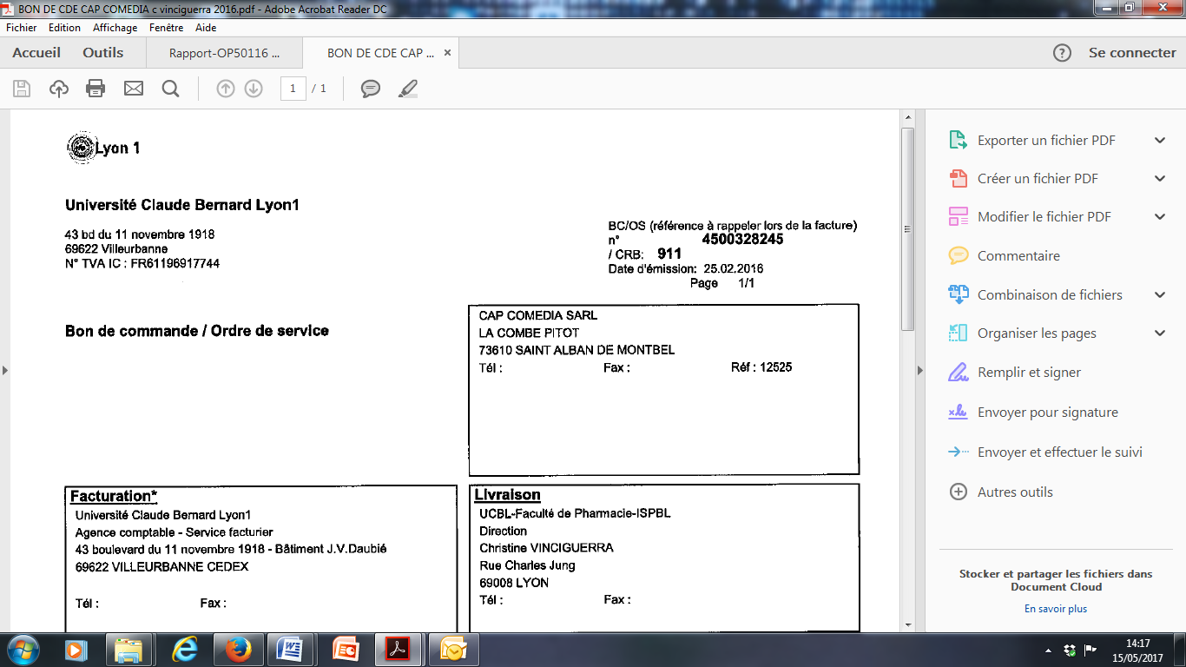1186x667 pixels.
Task: Click order number 4500328245 in document
Action: 742,239
